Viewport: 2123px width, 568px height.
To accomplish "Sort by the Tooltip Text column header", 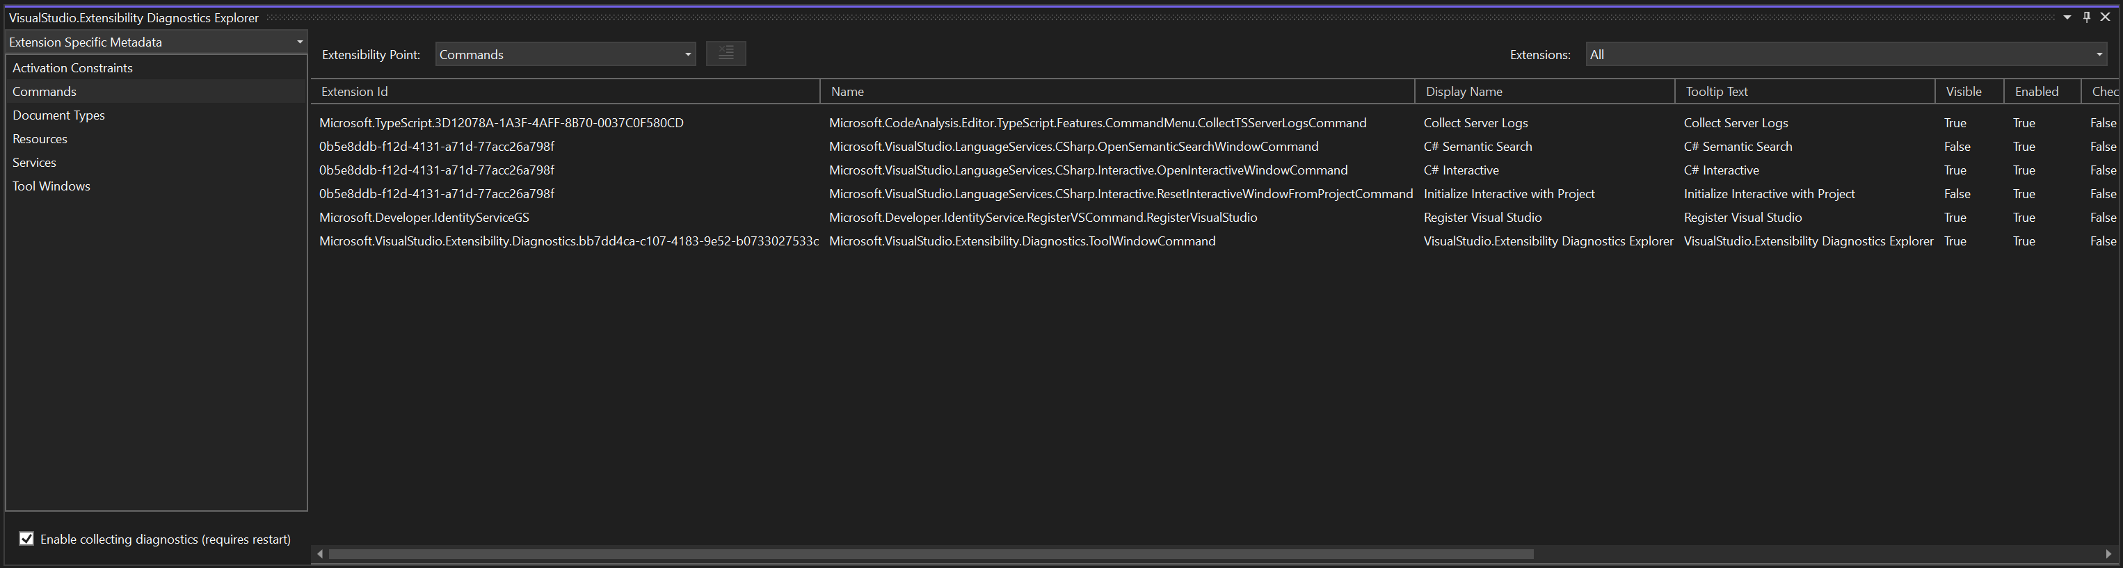I will [1805, 91].
